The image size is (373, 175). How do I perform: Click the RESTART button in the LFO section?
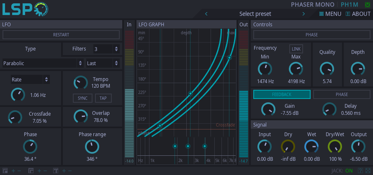pyautogui.click(x=61, y=35)
